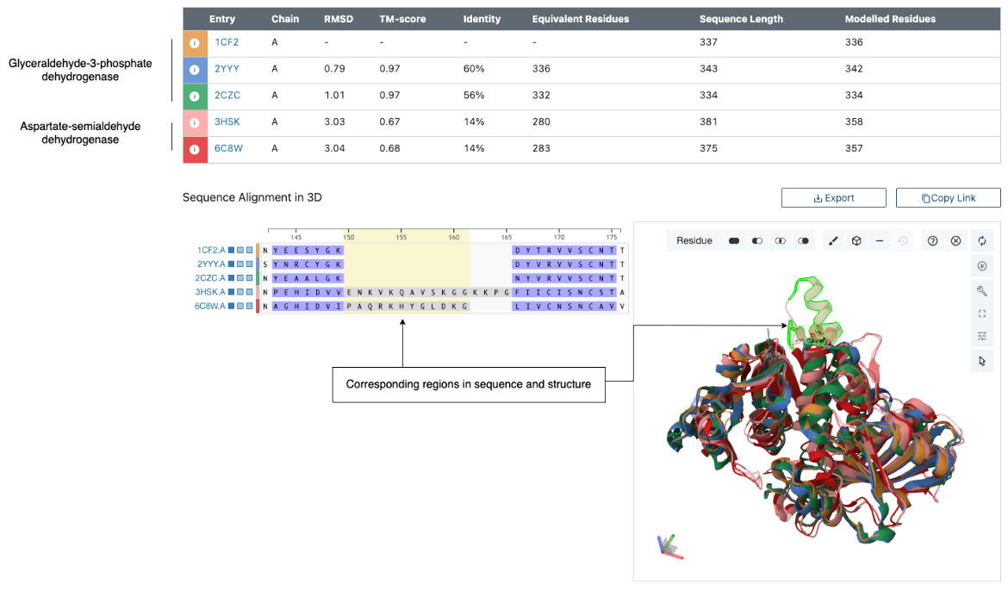Toggle the first visibility checkbox for 3HSK.A
Image resolution: width=1008 pixels, height=590 pixels.
click(x=231, y=291)
